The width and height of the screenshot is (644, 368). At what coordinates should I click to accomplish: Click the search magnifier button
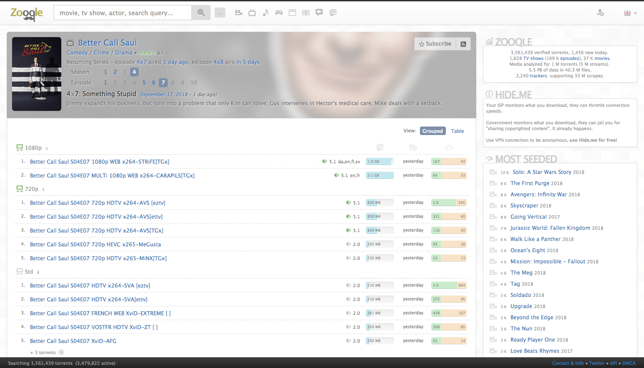(201, 13)
